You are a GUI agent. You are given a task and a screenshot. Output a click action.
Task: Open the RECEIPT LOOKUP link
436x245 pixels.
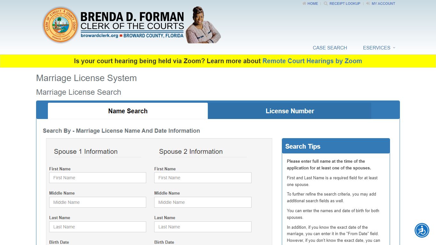click(x=345, y=4)
